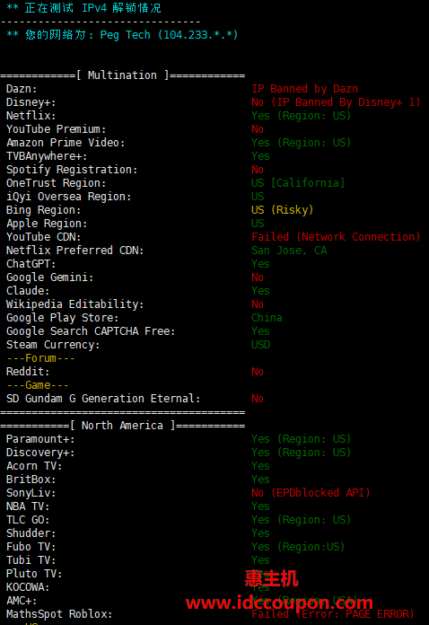This screenshot has height=625, width=429.
Task: Open the www.idccoupon.com watermark link
Action: coord(279,603)
